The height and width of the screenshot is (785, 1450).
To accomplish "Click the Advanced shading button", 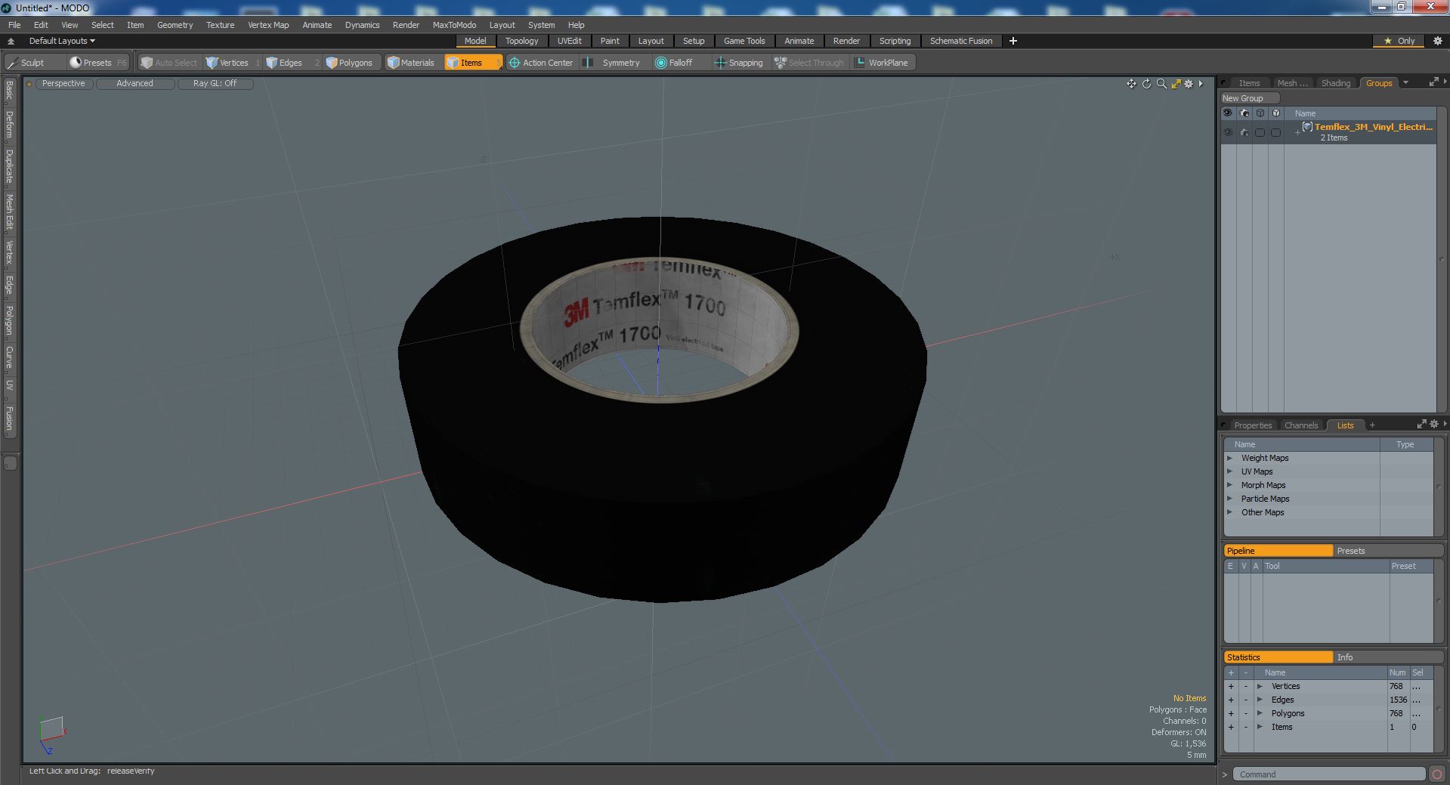I will tap(134, 84).
